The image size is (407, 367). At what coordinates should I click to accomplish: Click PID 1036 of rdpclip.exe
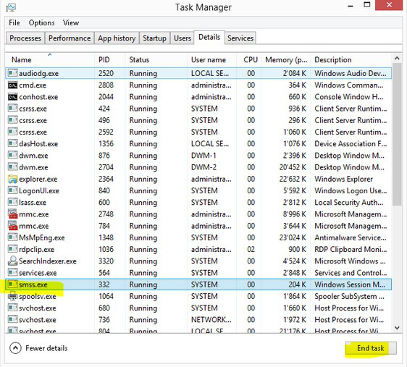coord(106,249)
